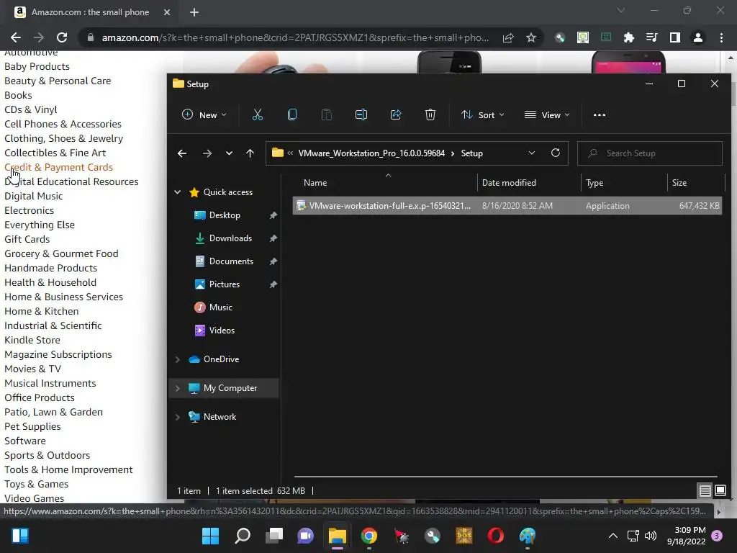Click VMware_Workstation_Pro_16.0.0.59684 breadcrumb
Viewport: 737px width, 553px height.
371,153
